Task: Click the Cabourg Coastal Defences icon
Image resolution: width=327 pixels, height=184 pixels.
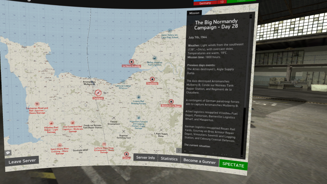Action: 123,81
